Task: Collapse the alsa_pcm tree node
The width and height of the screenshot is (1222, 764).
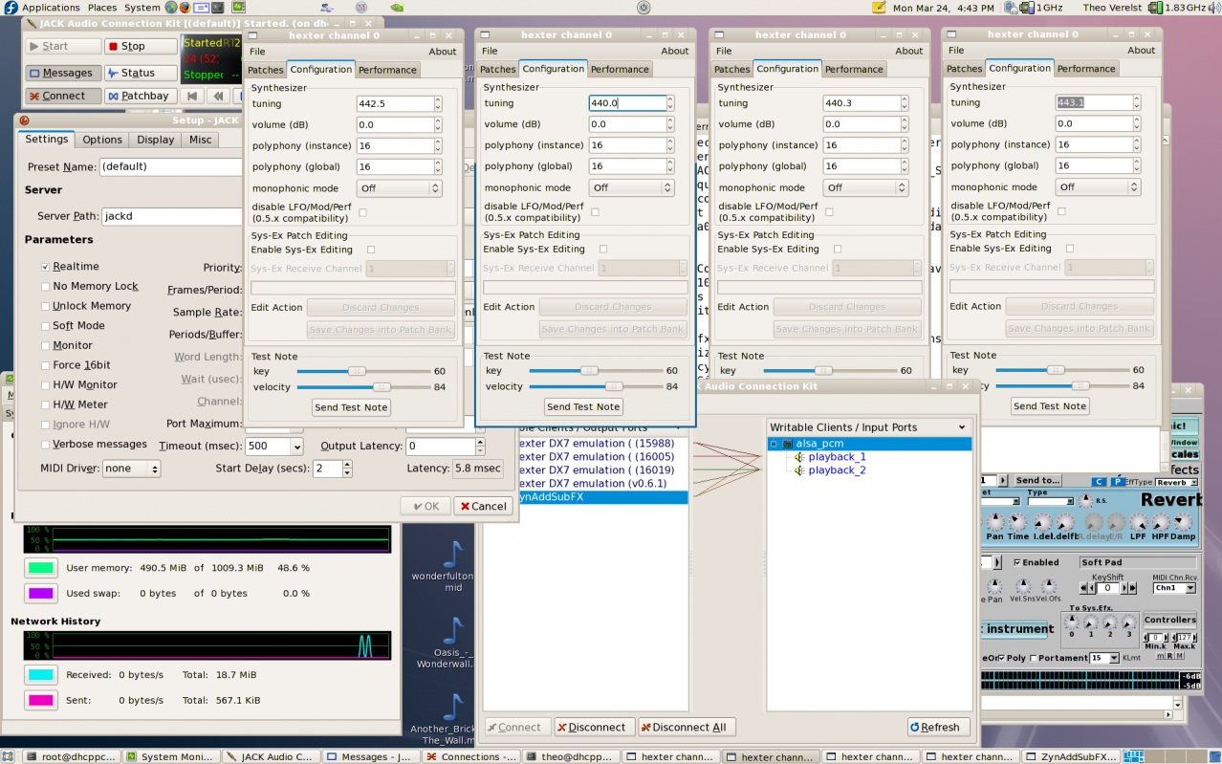Action: tap(775, 444)
